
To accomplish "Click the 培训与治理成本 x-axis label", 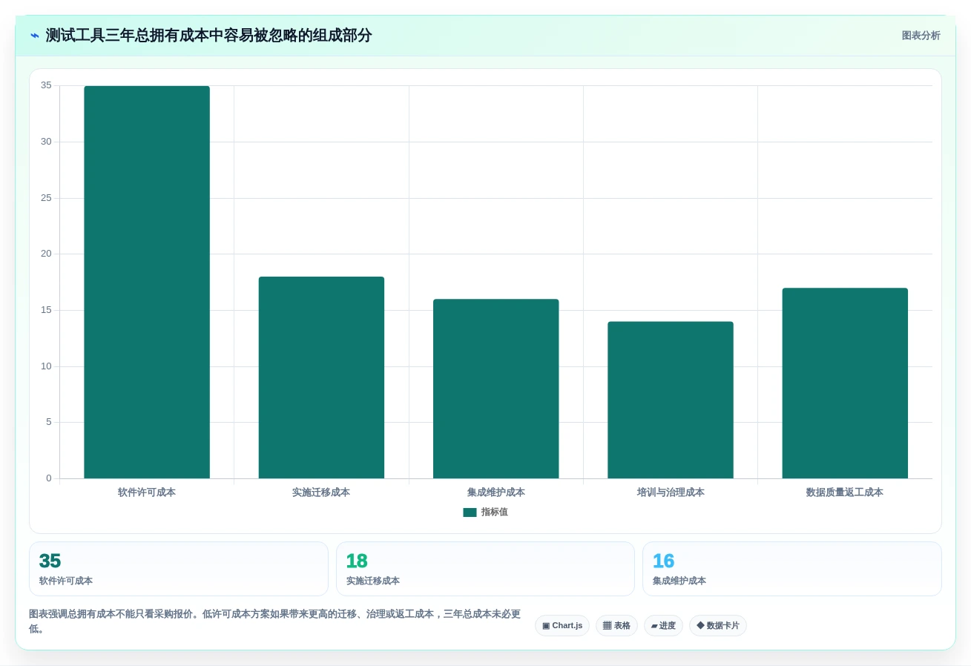I will pos(671,492).
